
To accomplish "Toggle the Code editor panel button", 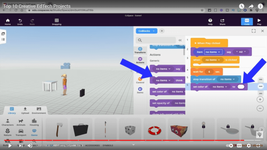I will [247, 22].
